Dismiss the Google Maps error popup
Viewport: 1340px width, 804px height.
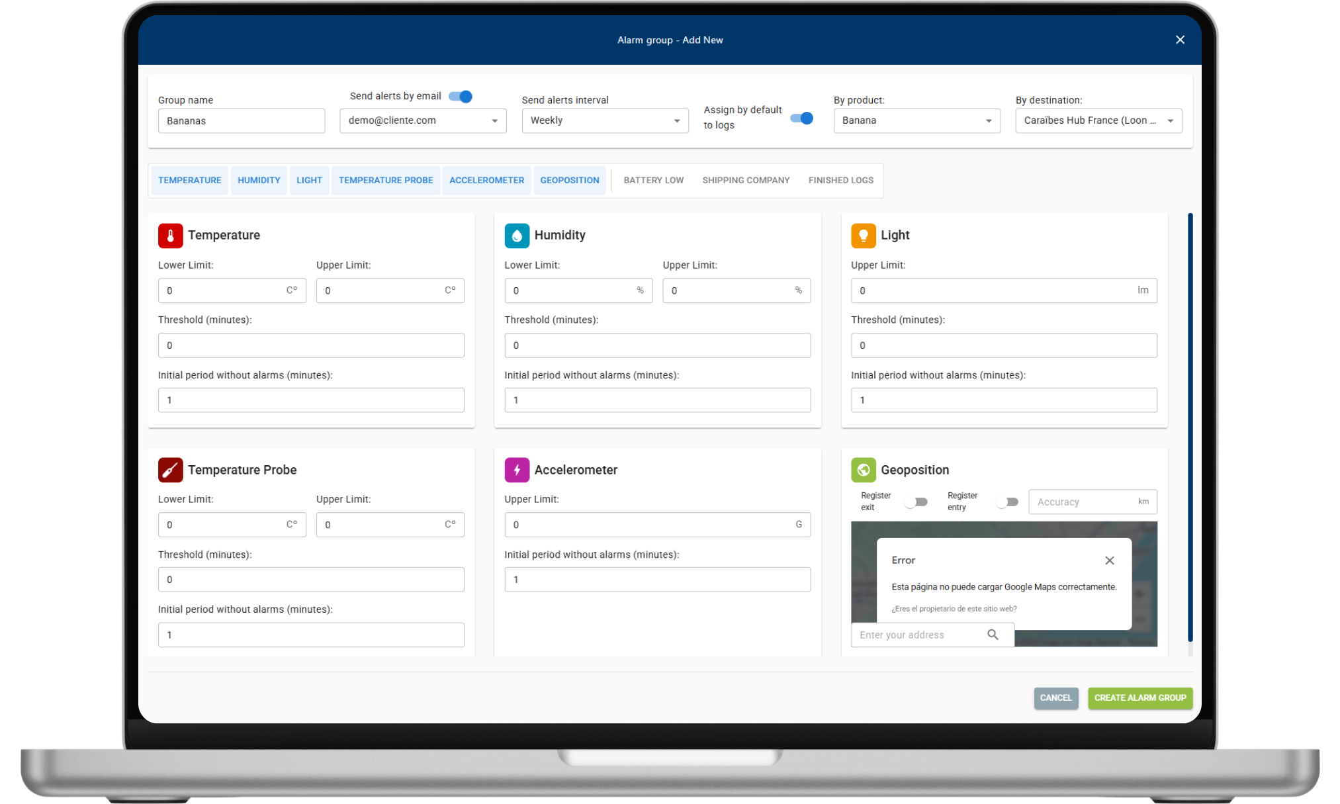[x=1110, y=560]
